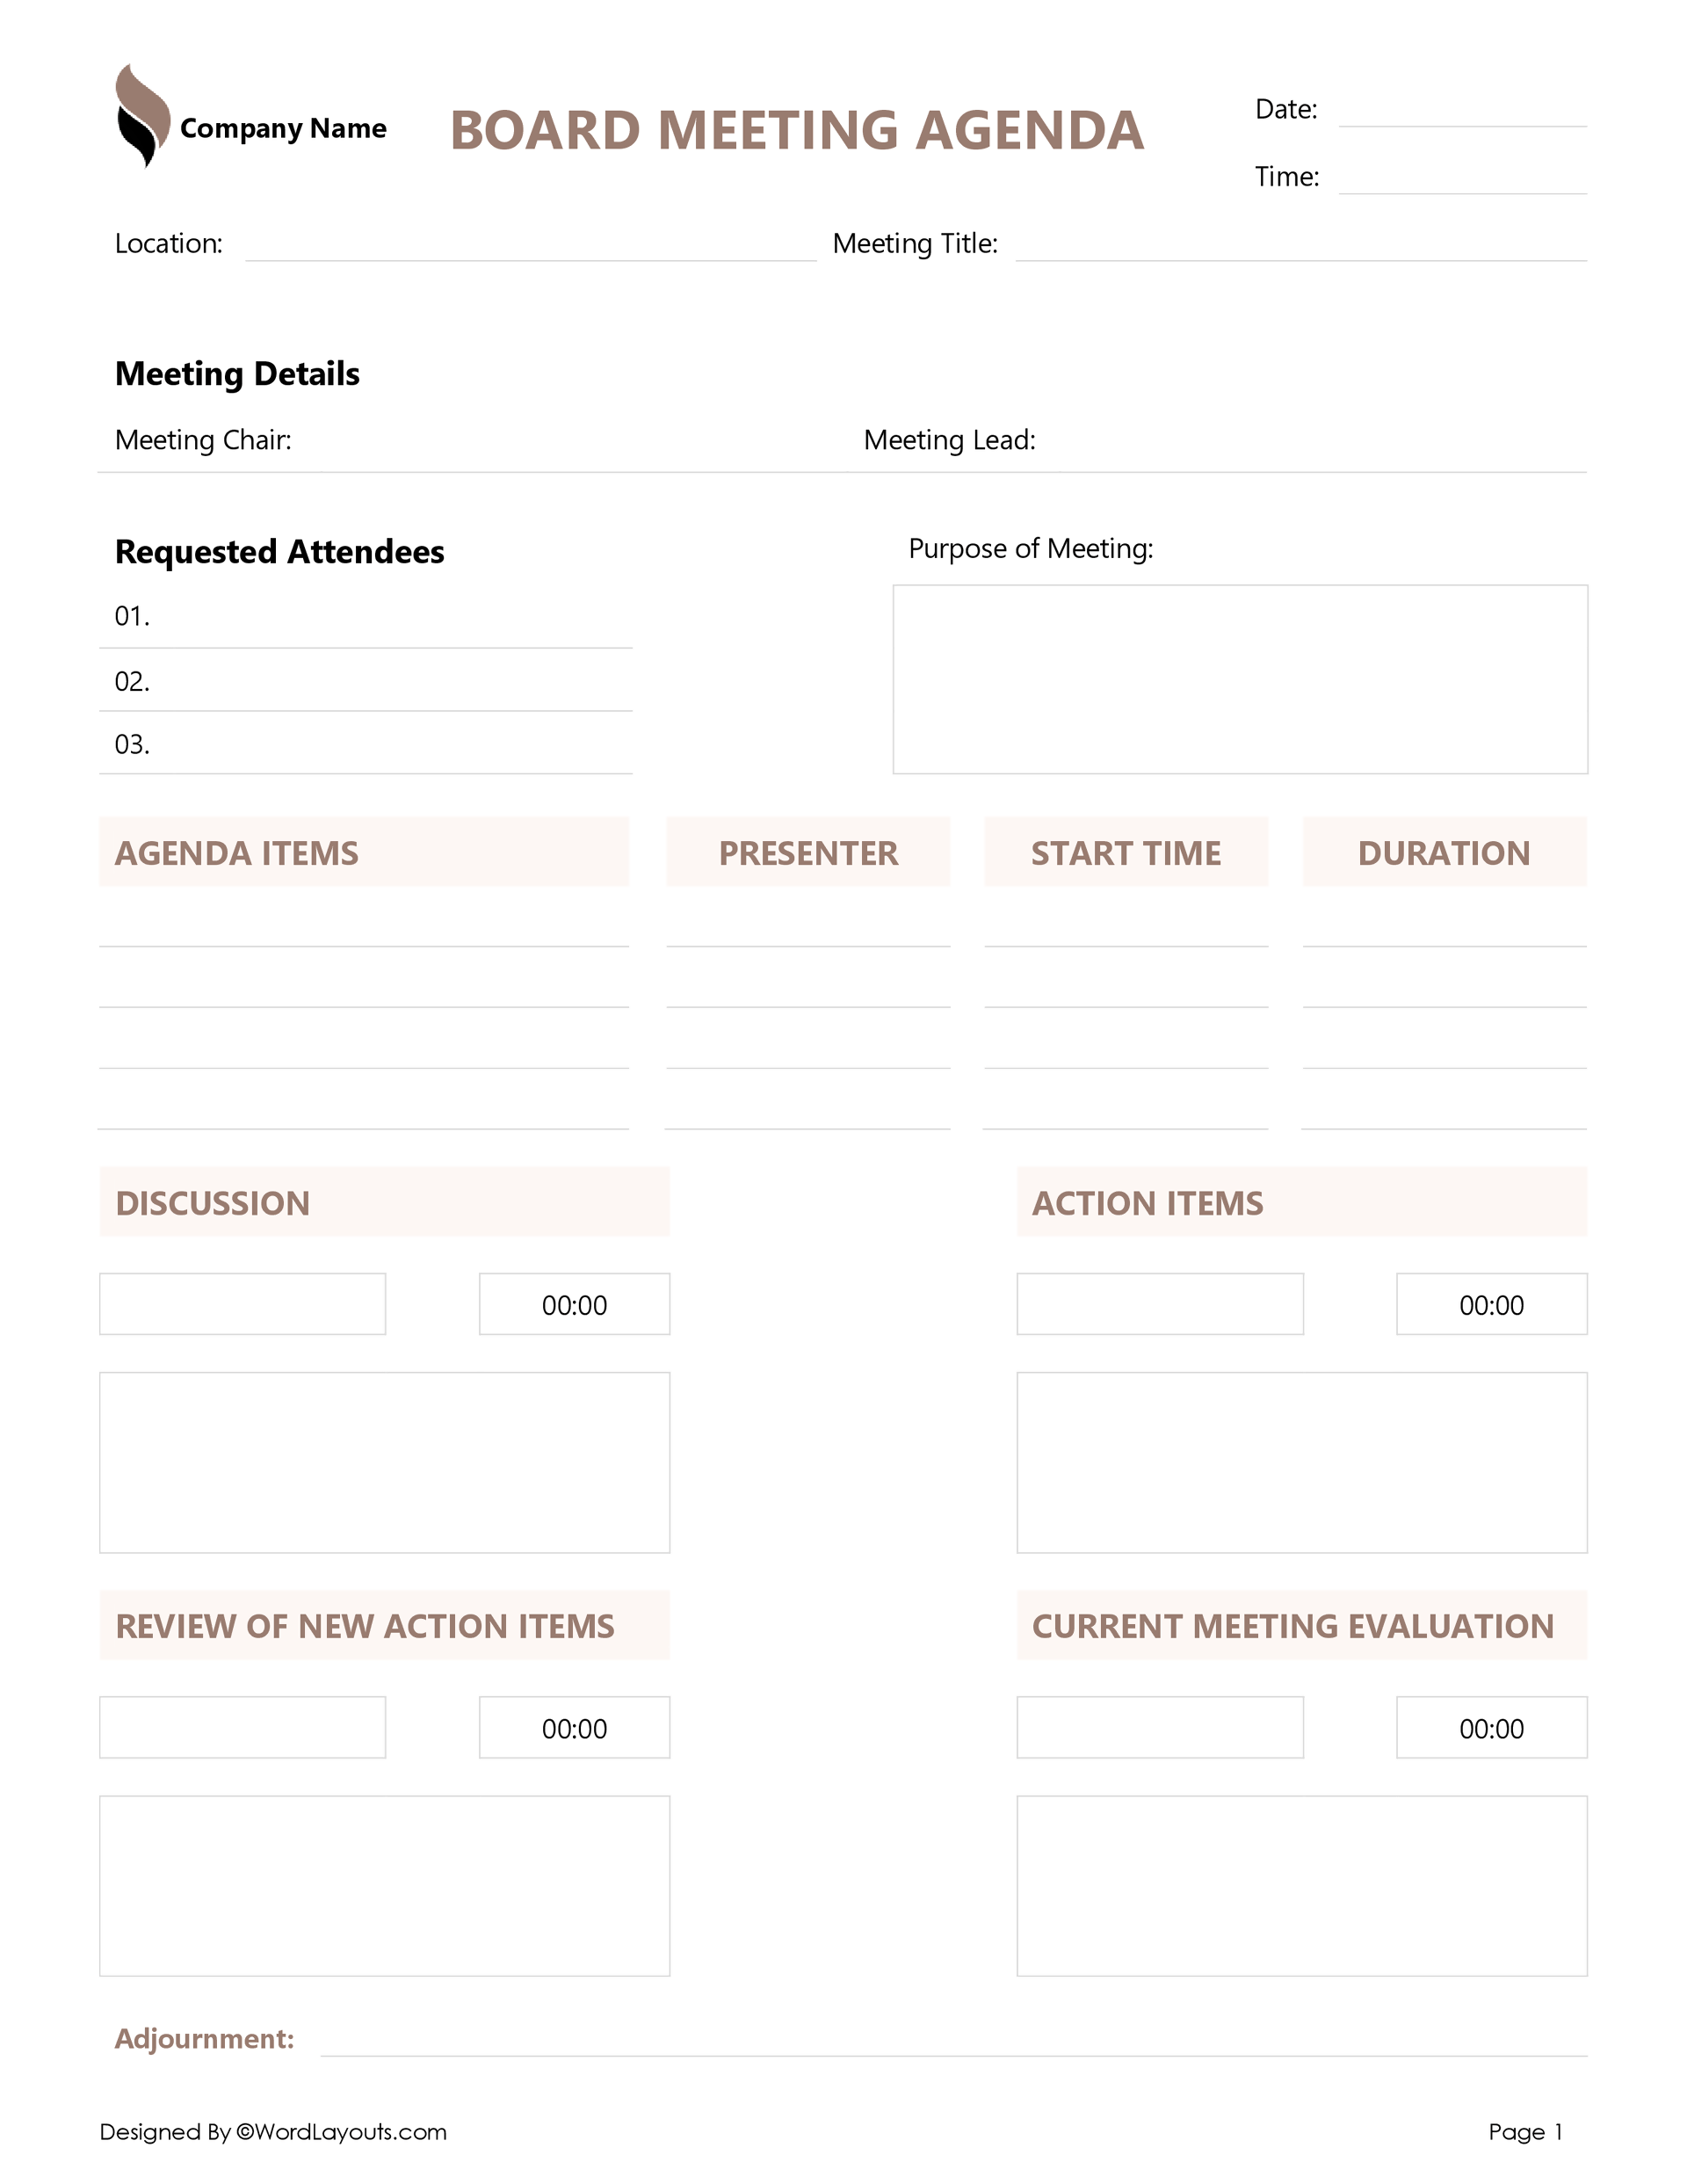
Task: Click the large Discussion notes box
Action: [x=384, y=1462]
